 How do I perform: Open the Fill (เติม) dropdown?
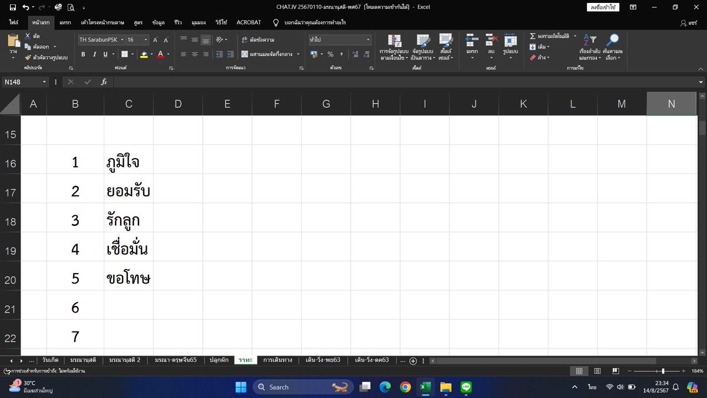pyautogui.click(x=539, y=47)
